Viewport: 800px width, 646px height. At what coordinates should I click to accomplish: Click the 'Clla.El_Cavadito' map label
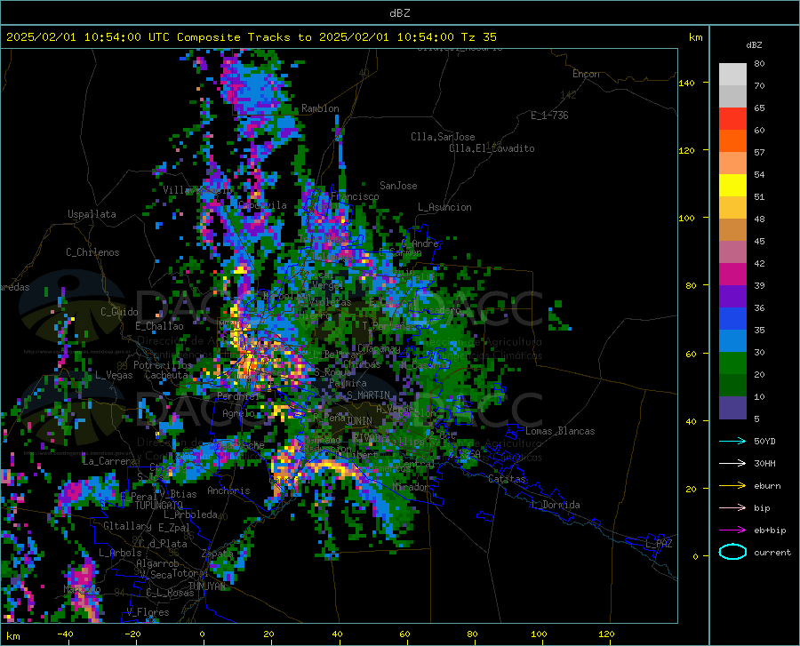pyautogui.click(x=492, y=148)
